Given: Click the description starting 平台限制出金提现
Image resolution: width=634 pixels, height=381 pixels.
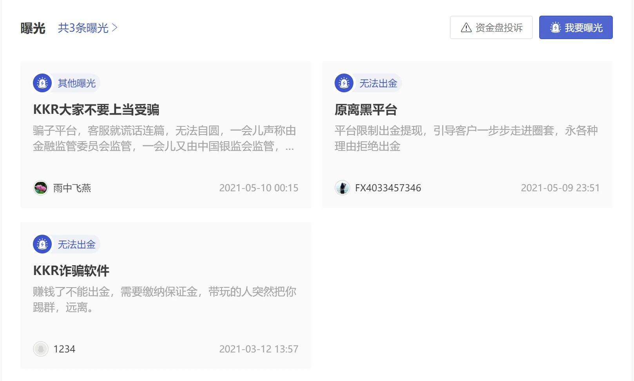Looking at the screenshot, I should coord(466,138).
